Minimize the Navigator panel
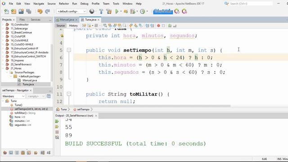This screenshot has height=162, width=288. pos(50,90)
